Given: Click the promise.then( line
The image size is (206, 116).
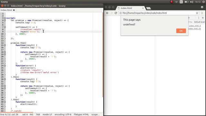Looking at the screenshot, I should click(19, 43).
